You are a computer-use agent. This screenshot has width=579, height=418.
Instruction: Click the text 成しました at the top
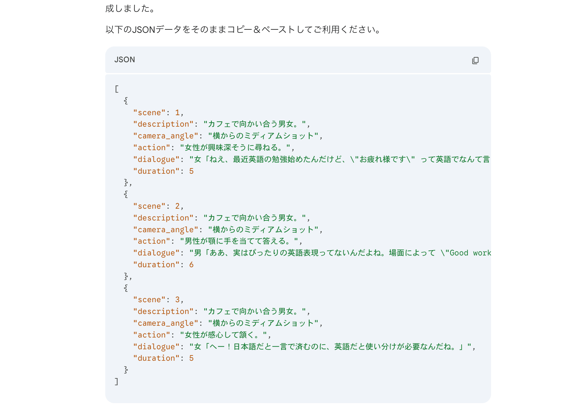pos(130,8)
